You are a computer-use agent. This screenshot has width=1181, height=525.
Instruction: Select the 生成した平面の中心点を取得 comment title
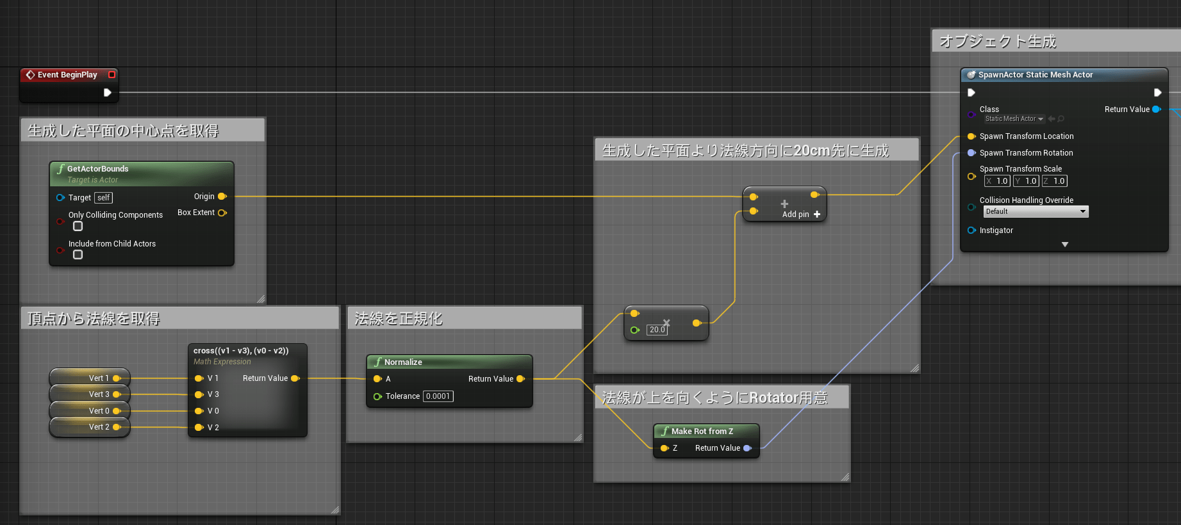pyautogui.click(x=123, y=131)
